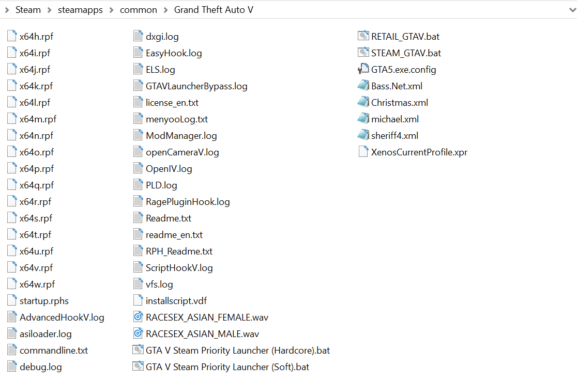Select the AdvancedHookV.log file icon
The width and height of the screenshot is (577, 382).
pos(12,317)
